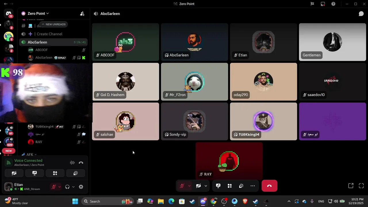Open Etian's avatar in the user panel

(x=9, y=187)
